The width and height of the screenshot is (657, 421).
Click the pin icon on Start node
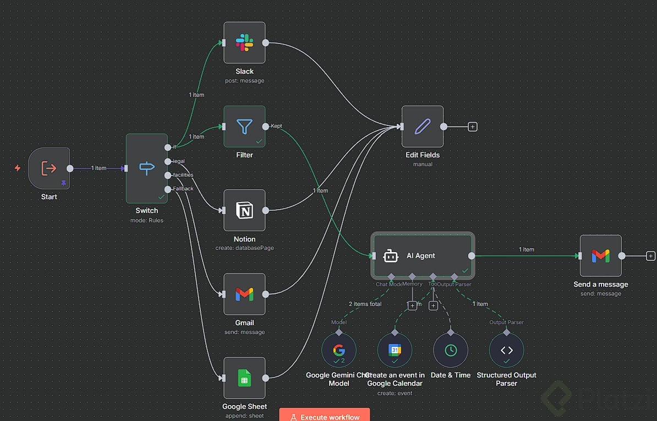pos(64,183)
